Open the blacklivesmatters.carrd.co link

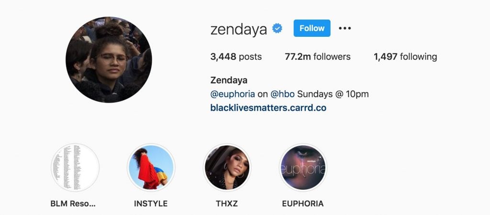[x=268, y=108]
